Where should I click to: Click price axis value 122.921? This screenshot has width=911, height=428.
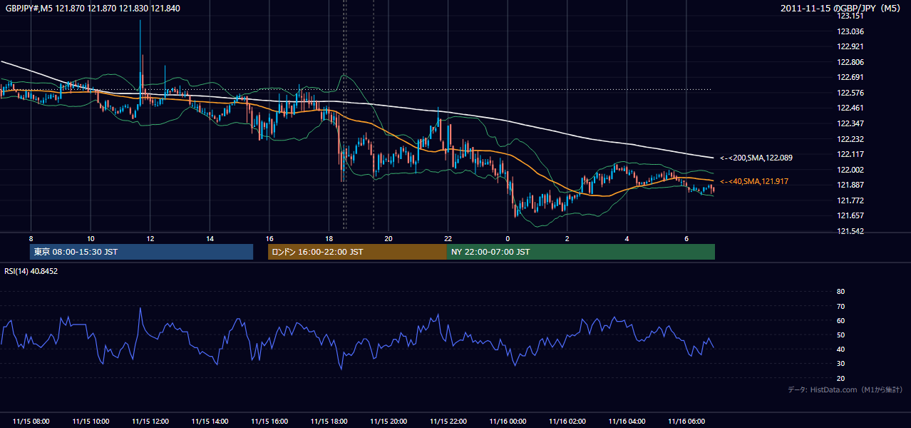(x=850, y=47)
